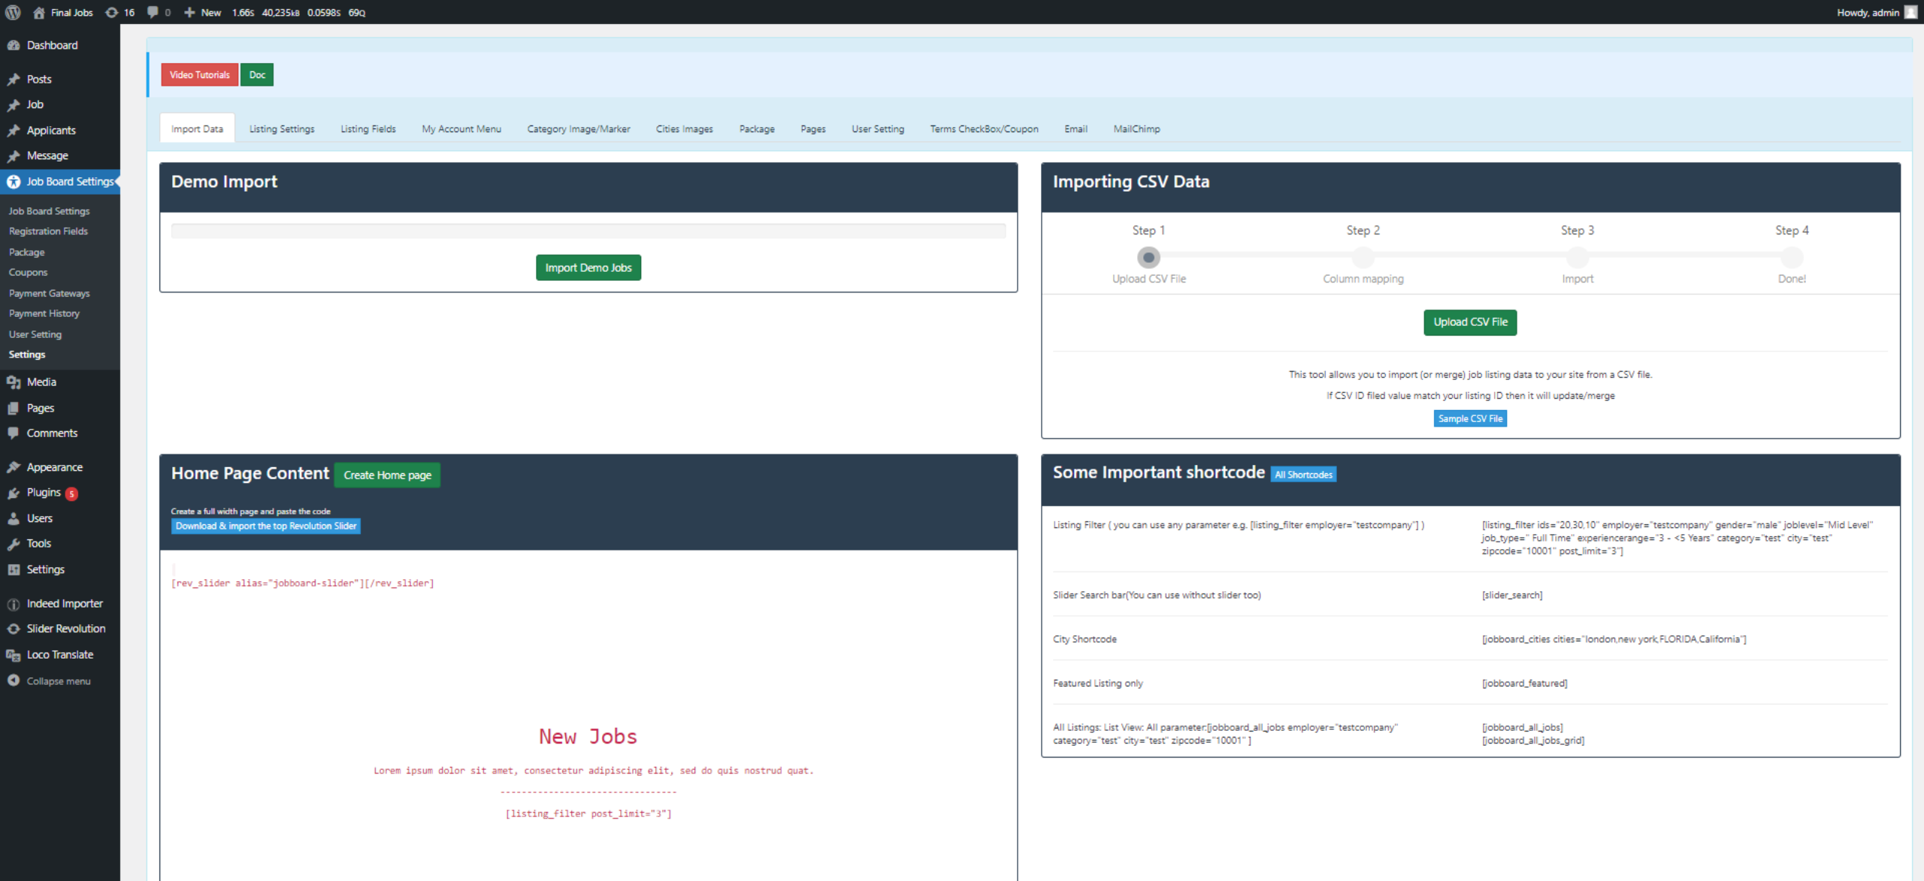Click the Message pin icon

(x=14, y=155)
